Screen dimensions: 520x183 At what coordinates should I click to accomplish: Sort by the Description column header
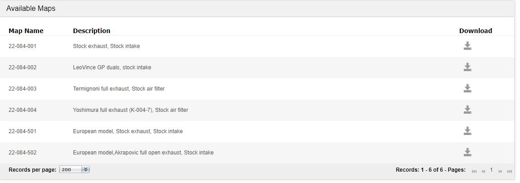(x=92, y=31)
